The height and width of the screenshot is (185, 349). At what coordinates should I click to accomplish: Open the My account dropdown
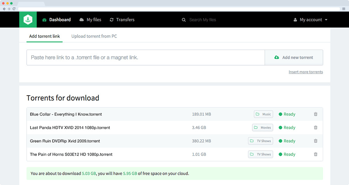coord(310,20)
